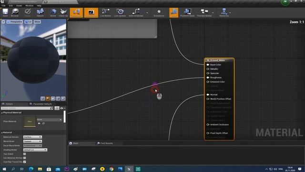Click the Apply toolbar icon

tap(28, 12)
